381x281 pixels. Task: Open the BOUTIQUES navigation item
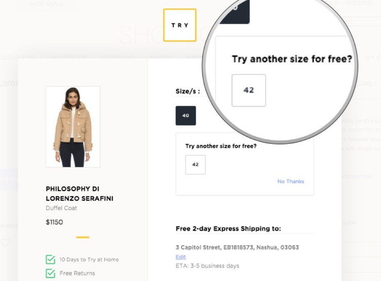(x=68, y=58)
